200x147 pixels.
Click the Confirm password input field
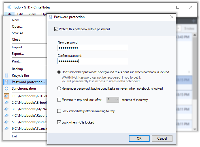tap(93, 61)
